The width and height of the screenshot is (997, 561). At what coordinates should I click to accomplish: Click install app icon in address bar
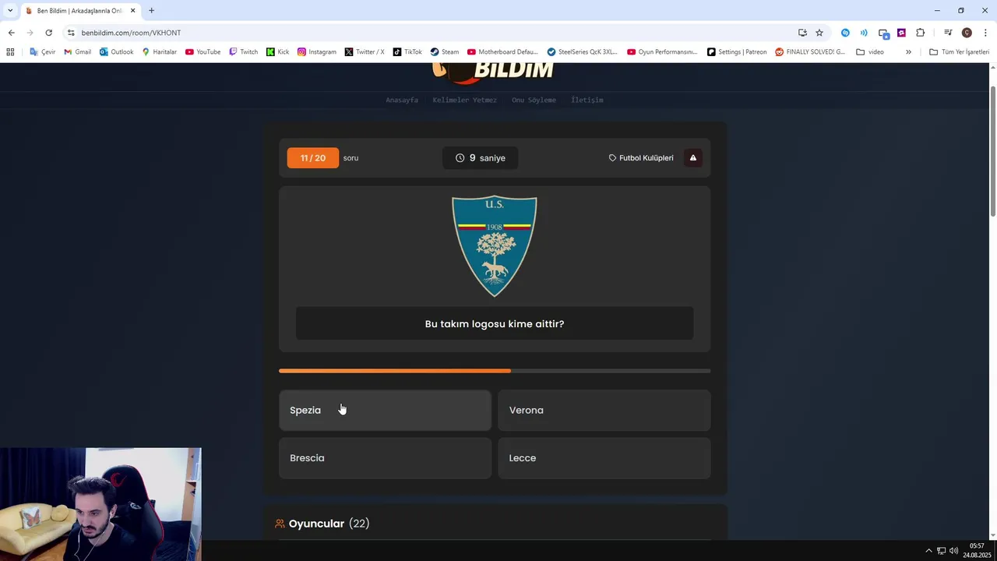pyautogui.click(x=802, y=33)
